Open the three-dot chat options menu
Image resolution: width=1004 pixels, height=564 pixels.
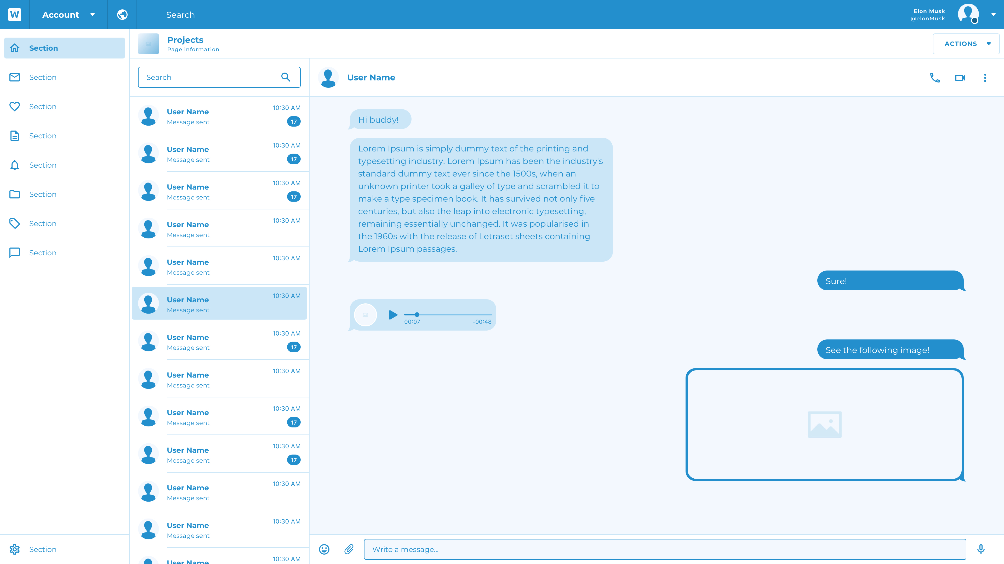click(985, 78)
